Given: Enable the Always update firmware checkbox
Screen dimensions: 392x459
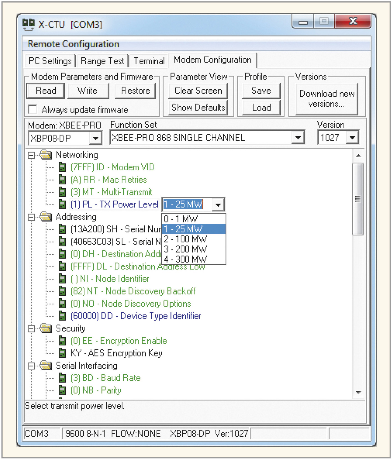Looking at the screenshot, I should [x=33, y=109].
